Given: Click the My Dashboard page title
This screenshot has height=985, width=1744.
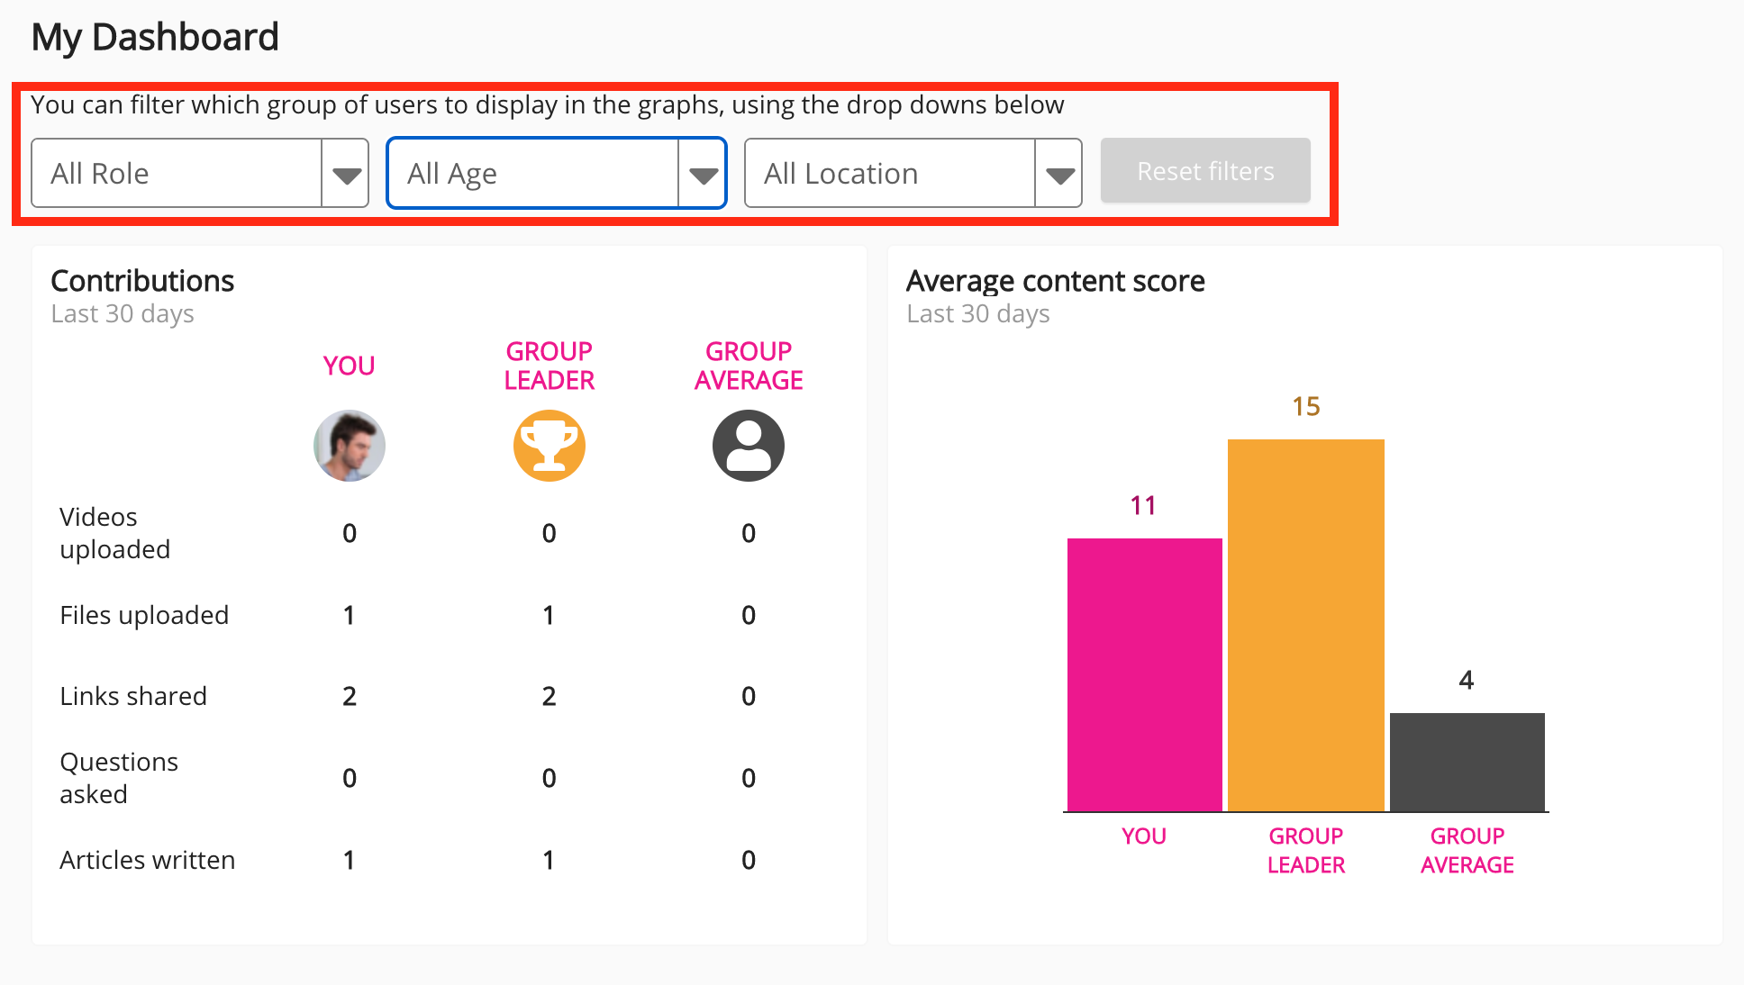Looking at the screenshot, I should click(155, 37).
